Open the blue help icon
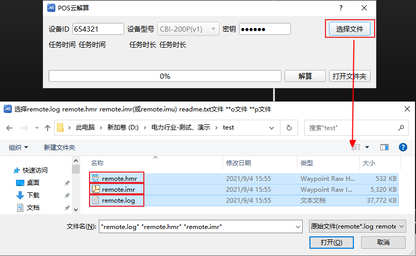 [x=403, y=147]
